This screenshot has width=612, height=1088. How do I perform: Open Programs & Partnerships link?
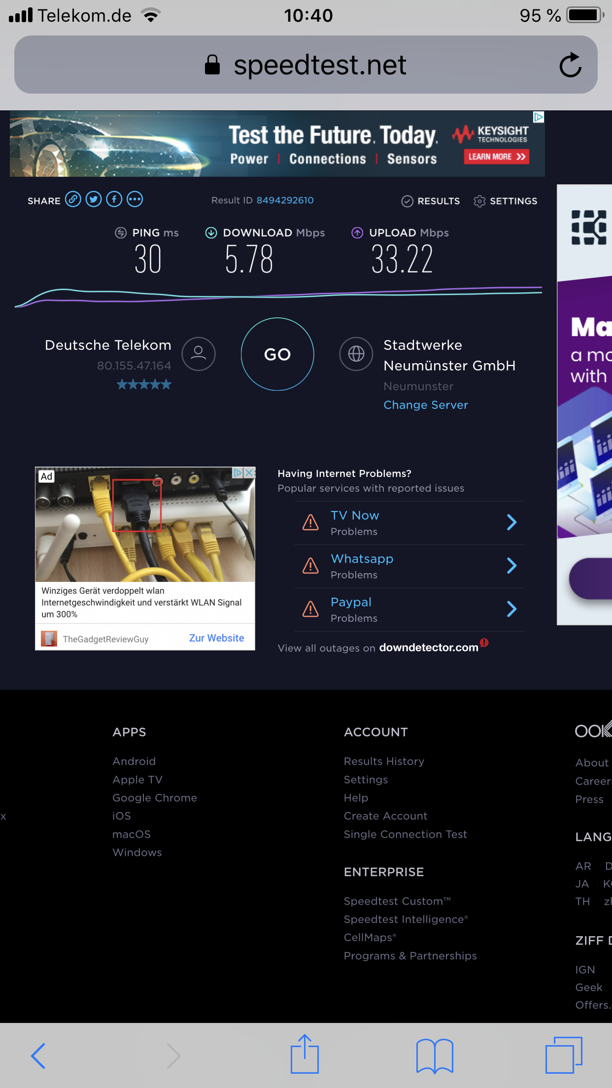[x=410, y=956]
